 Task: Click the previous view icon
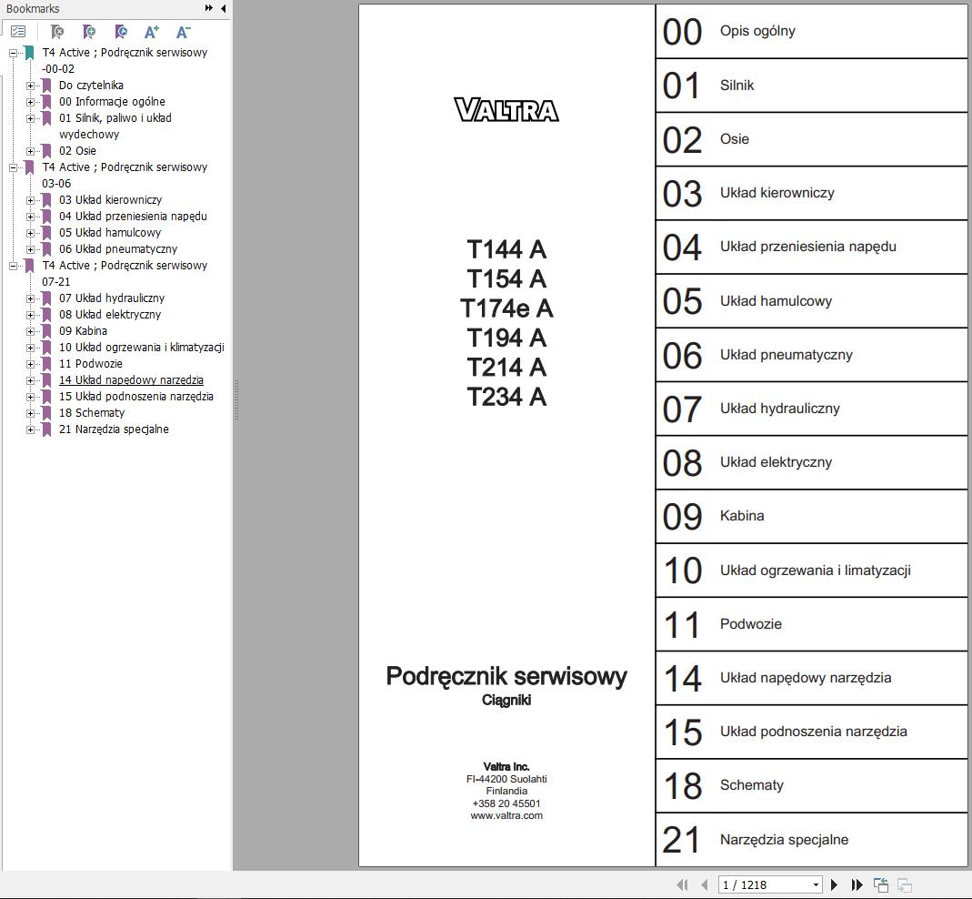point(881,884)
